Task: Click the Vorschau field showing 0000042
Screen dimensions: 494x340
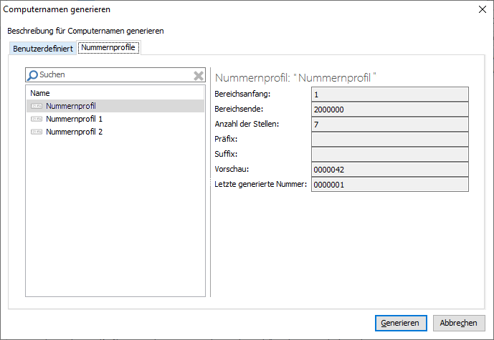Action: [390, 170]
